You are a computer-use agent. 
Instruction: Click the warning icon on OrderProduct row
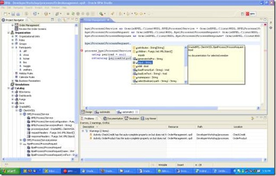click(x=91, y=138)
